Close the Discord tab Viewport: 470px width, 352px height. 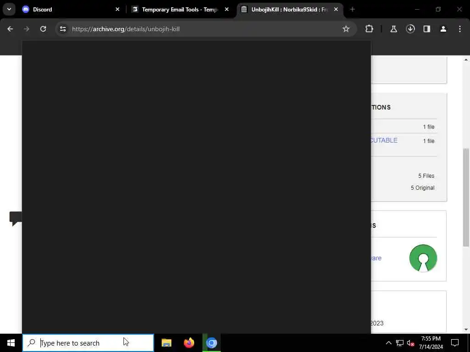(117, 9)
